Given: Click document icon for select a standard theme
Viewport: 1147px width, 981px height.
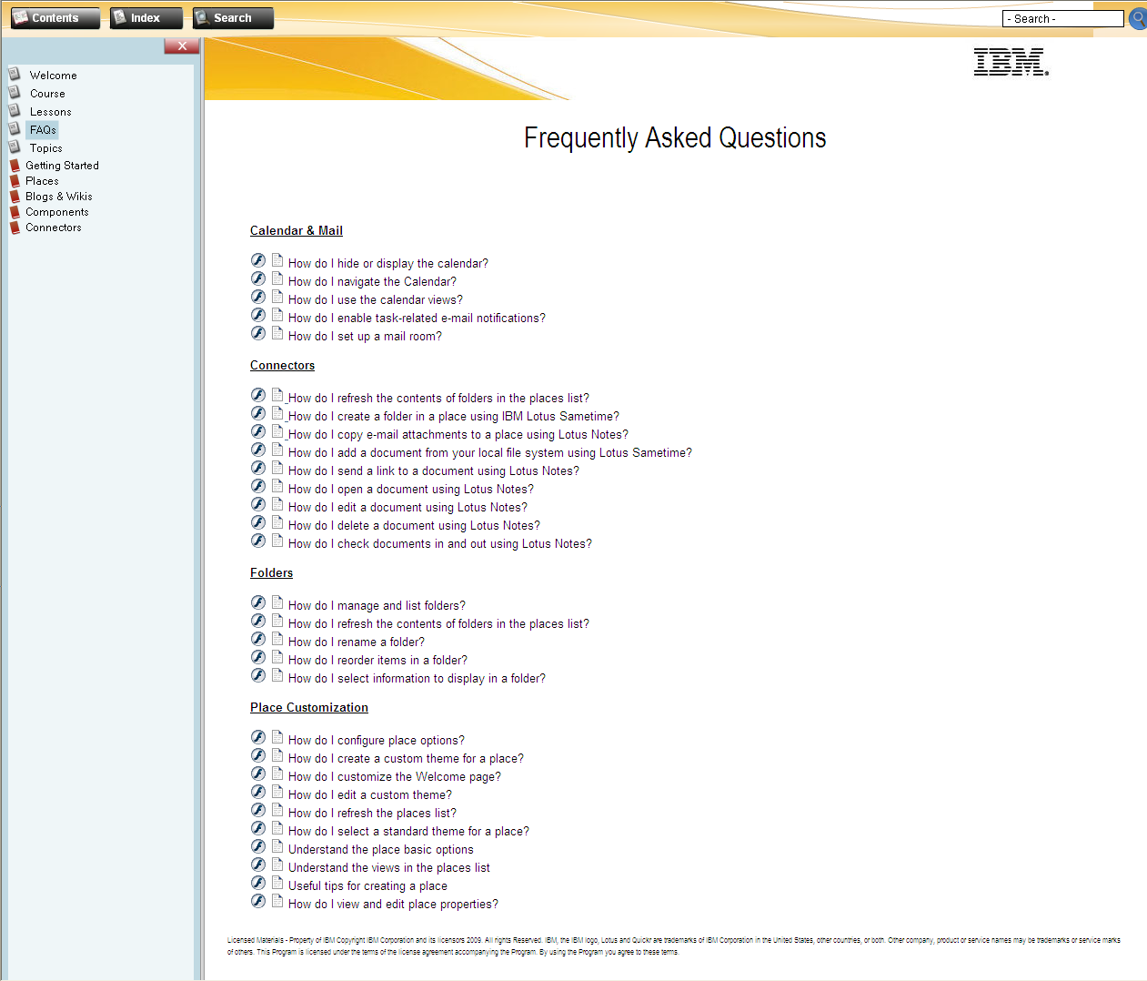Looking at the screenshot, I should tap(277, 828).
